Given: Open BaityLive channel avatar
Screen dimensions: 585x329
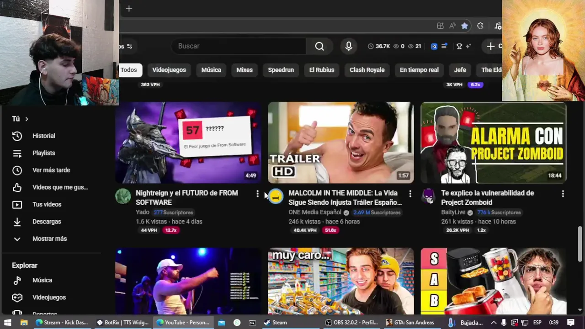Looking at the screenshot, I should click(x=428, y=196).
